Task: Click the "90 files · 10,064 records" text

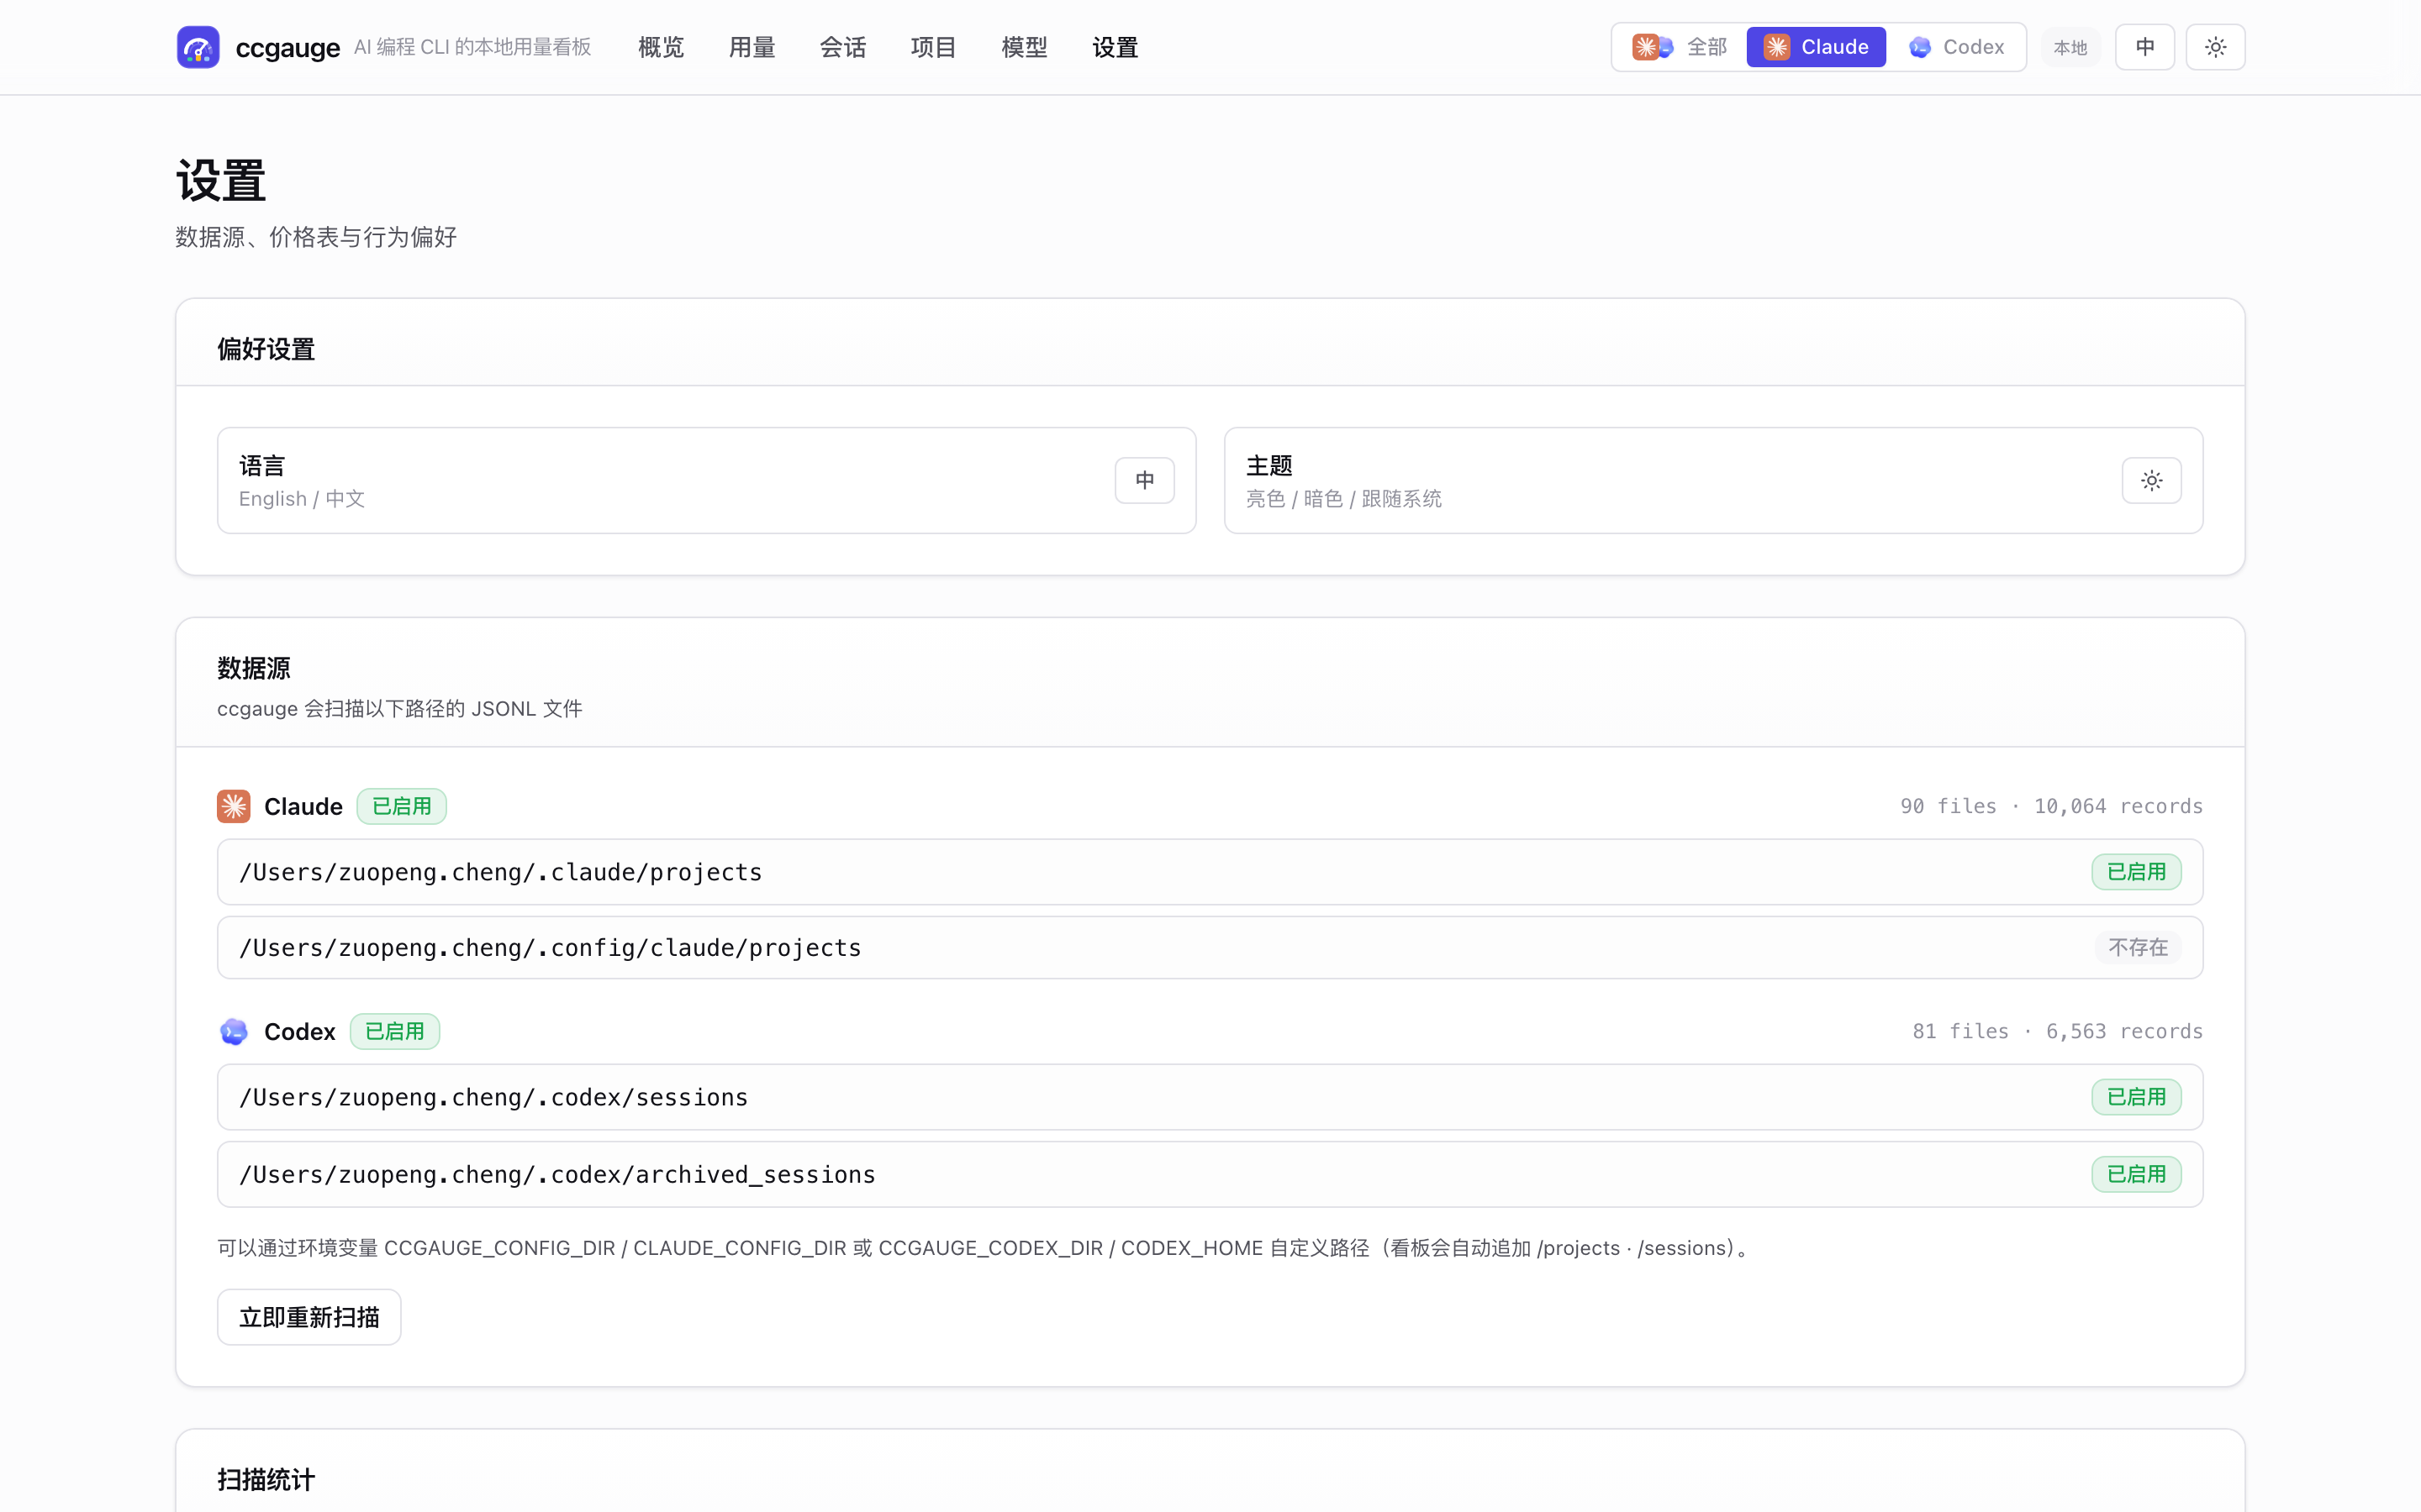Action: 2051,806
